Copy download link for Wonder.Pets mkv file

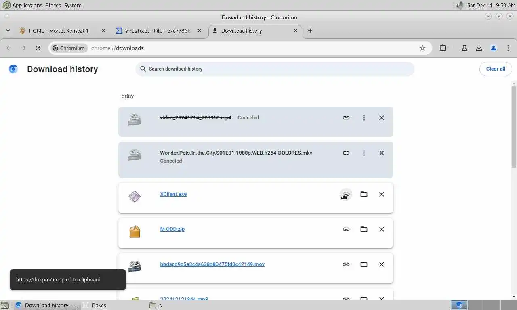pos(346,153)
